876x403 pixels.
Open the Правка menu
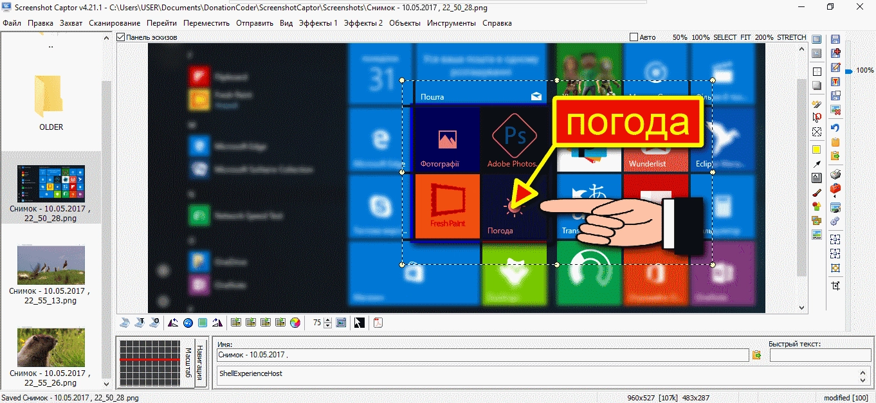(41, 23)
